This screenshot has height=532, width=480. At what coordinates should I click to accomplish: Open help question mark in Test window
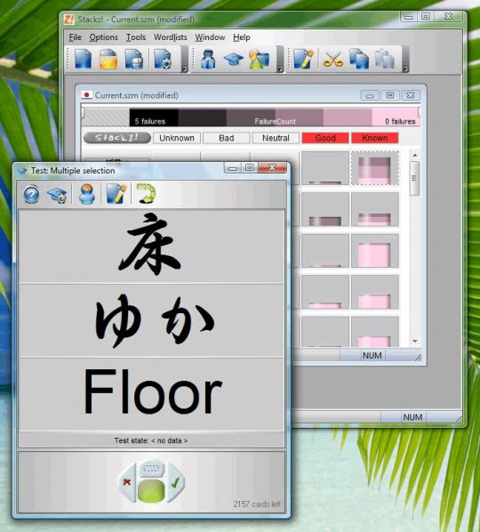click(31, 195)
